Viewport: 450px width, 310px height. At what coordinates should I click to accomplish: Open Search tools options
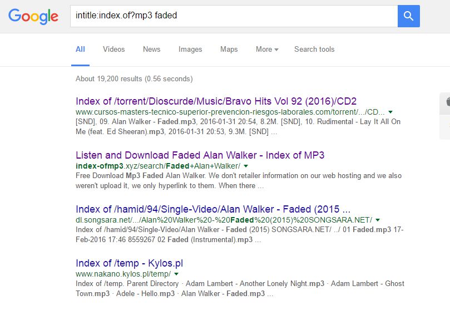pos(314,50)
